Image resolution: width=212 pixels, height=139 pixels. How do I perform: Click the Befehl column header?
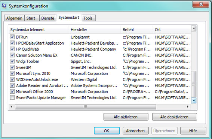pos(137,30)
